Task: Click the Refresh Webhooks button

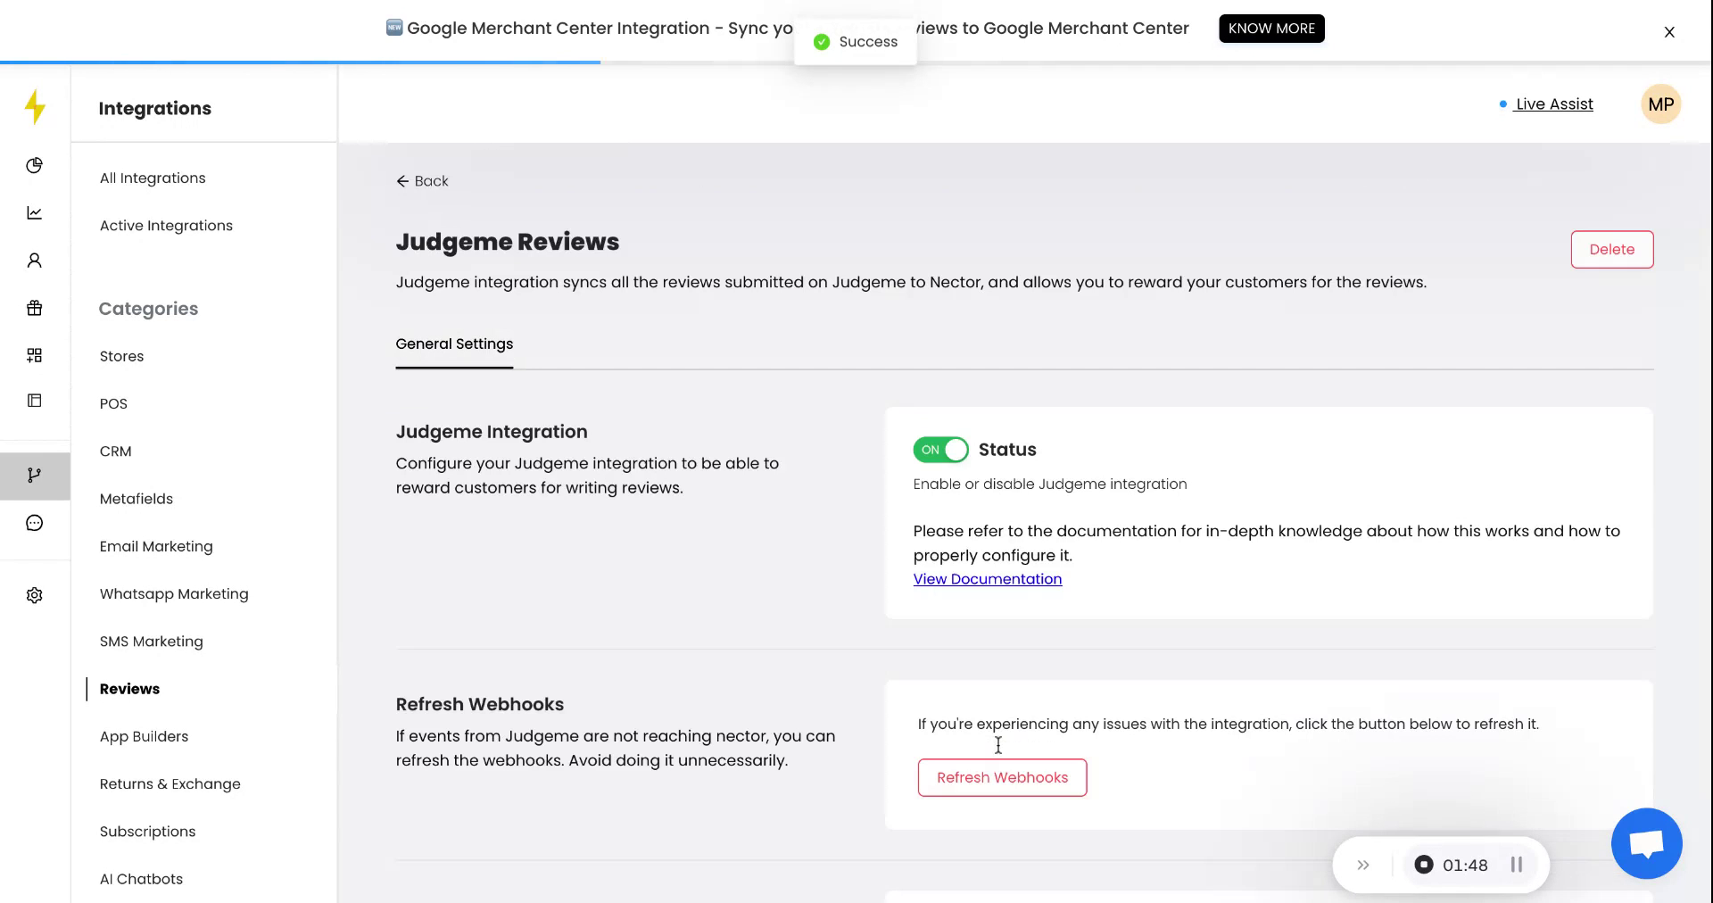Action: [1002, 777]
